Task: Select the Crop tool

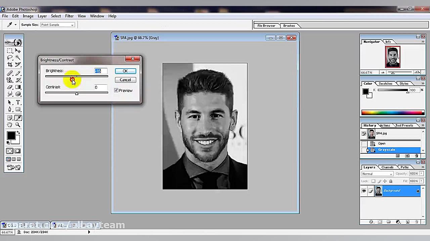Action: point(10,64)
